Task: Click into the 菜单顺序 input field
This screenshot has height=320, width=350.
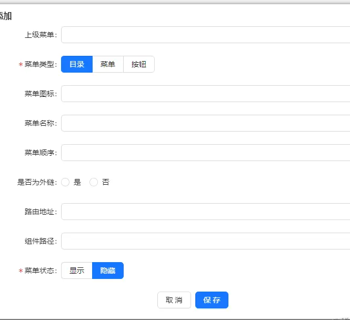Action: [x=205, y=153]
